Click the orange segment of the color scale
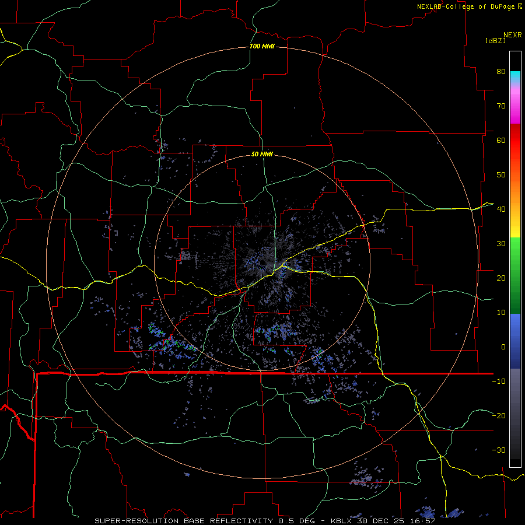This screenshot has height=525, width=525. pos(515,198)
